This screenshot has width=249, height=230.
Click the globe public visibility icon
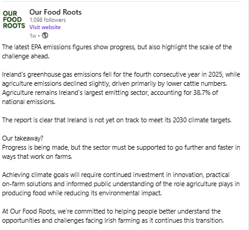coord(45,36)
